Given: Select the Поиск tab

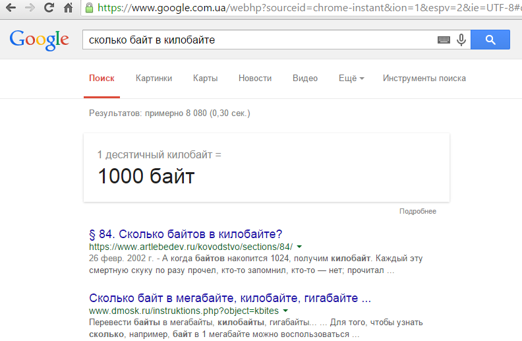Looking at the screenshot, I should click(x=101, y=78).
